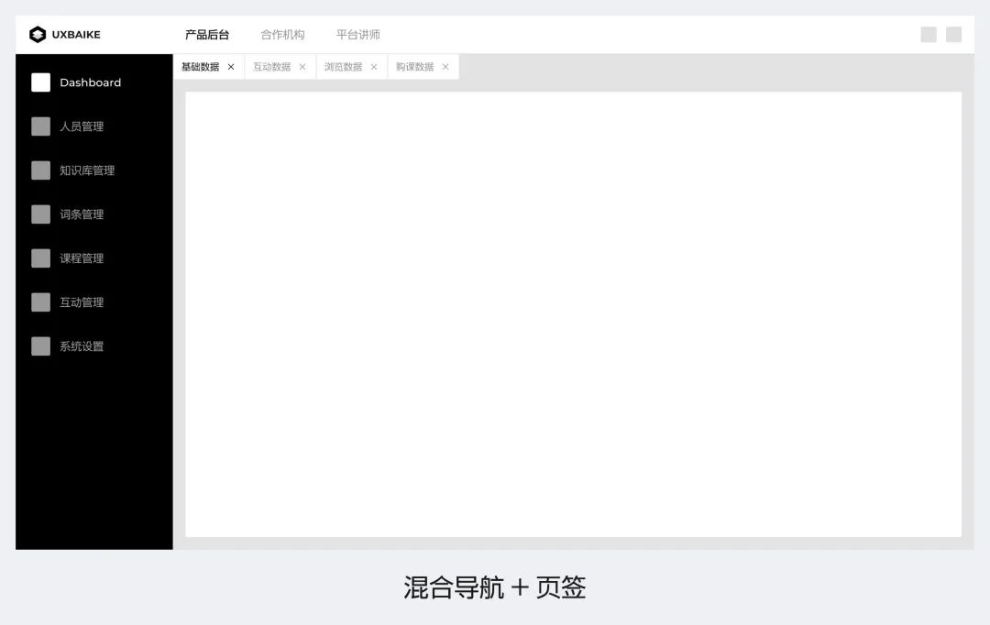Click the 知识库管理 sidebar icon
The image size is (990, 625).
40,170
